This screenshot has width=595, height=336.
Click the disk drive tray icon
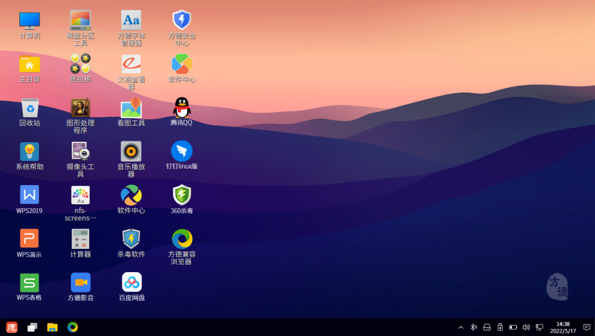(487, 327)
